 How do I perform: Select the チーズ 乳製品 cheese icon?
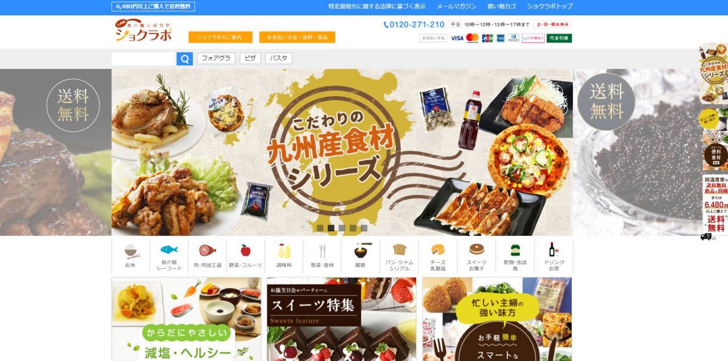tap(438, 256)
